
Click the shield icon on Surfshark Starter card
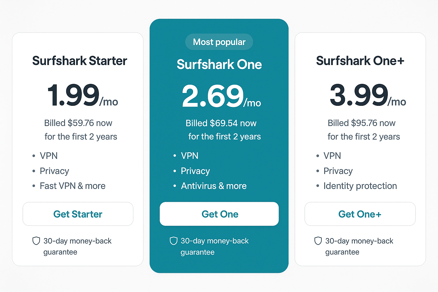pyautogui.click(x=36, y=241)
